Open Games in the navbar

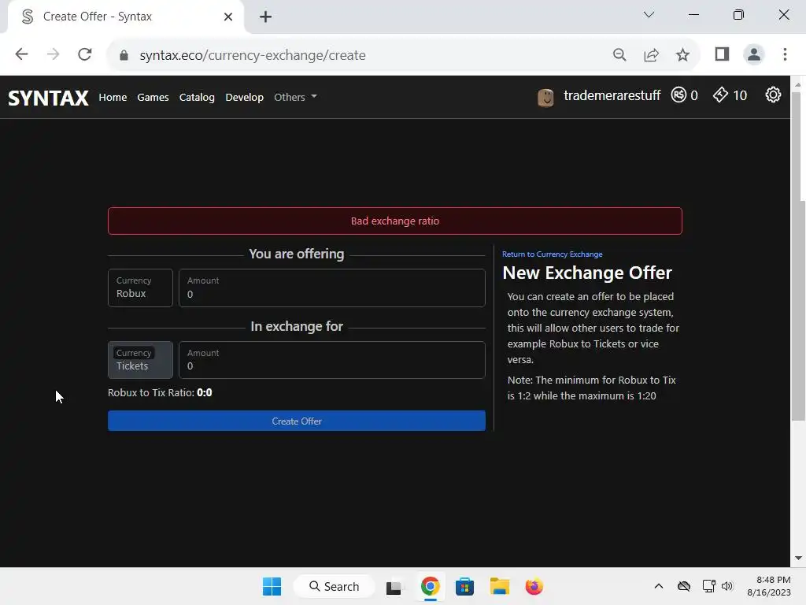click(153, 97)
